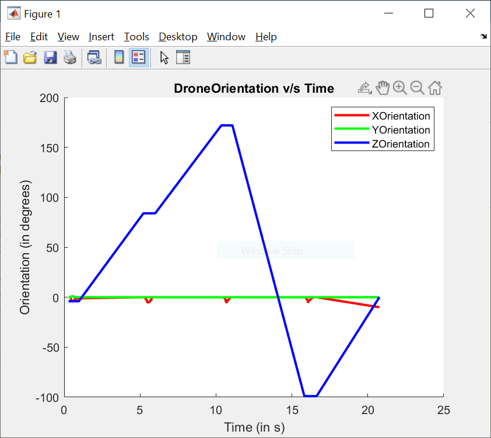Screen dimensions: 491x438
Task: Click the DroneOrientation v/s Time title
Action: (254, 89)
